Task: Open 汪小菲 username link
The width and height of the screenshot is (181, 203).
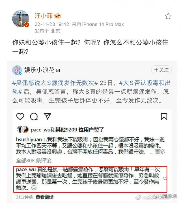Action: click(44, 16)
